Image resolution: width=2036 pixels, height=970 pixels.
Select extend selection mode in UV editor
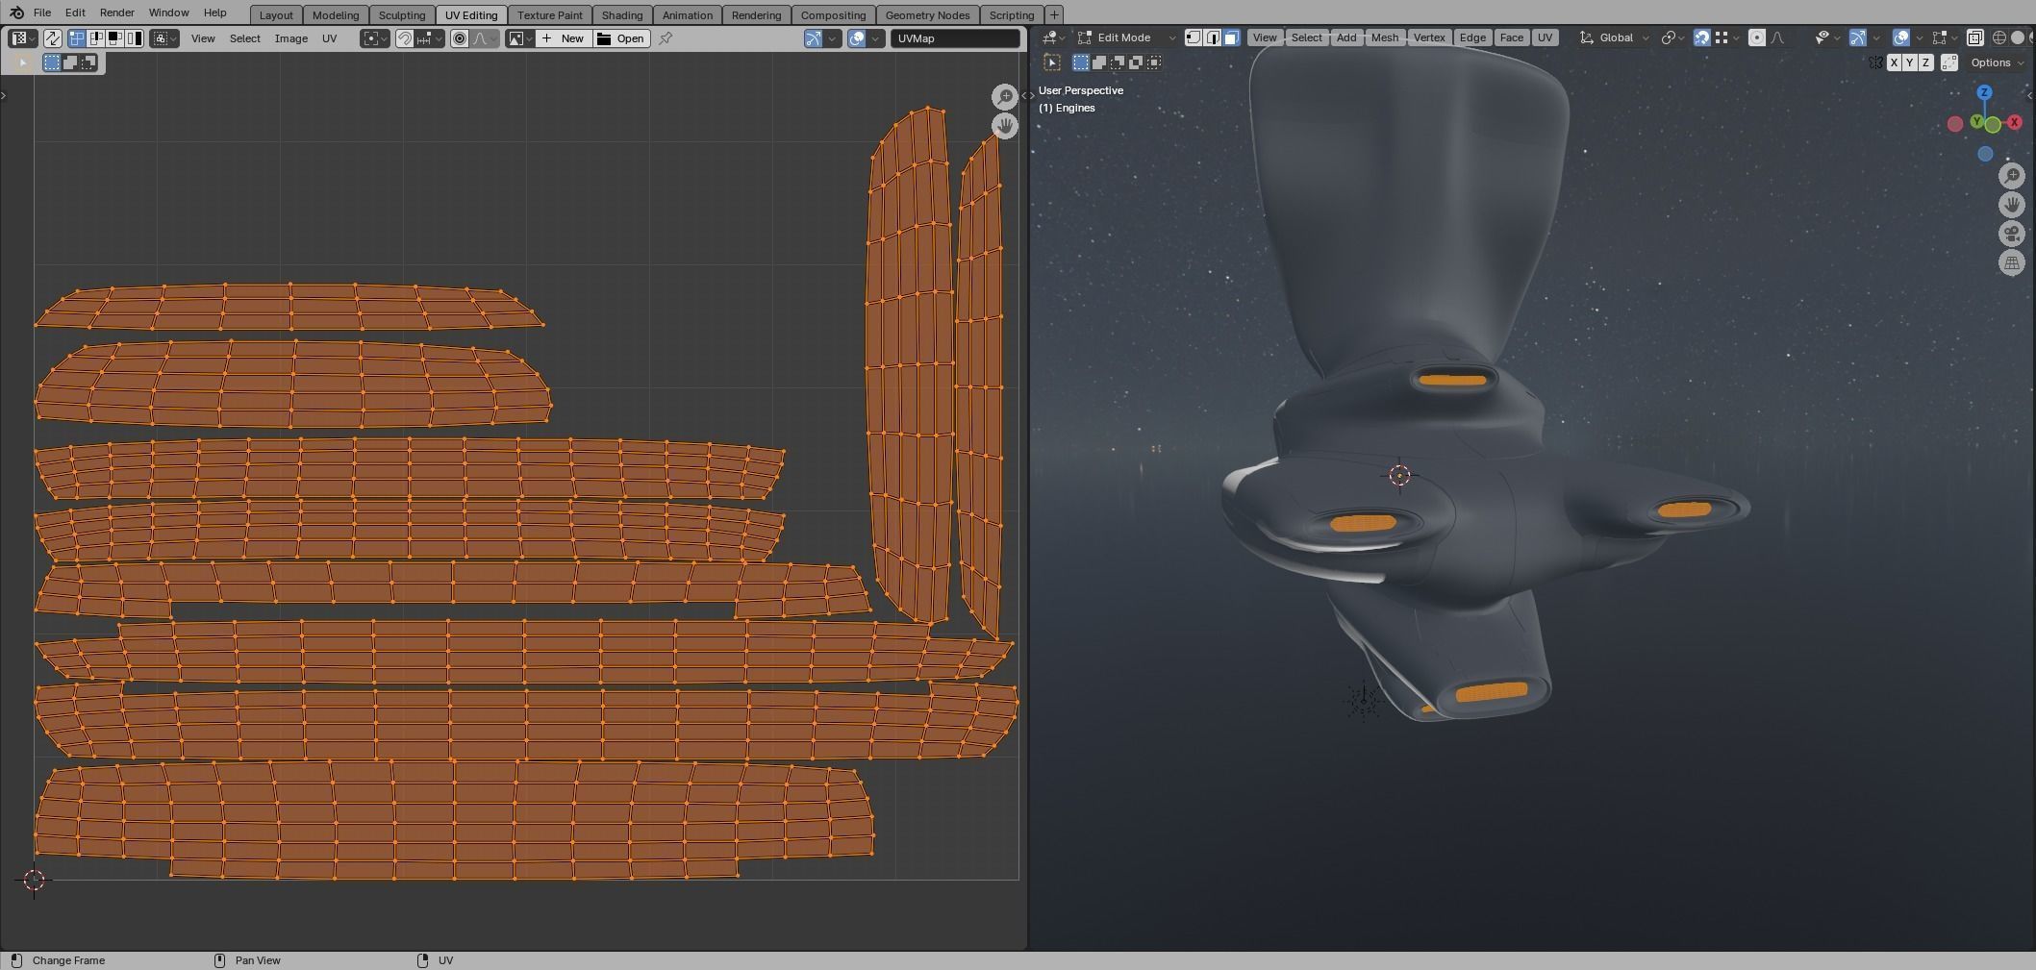(x=70, y=62)
